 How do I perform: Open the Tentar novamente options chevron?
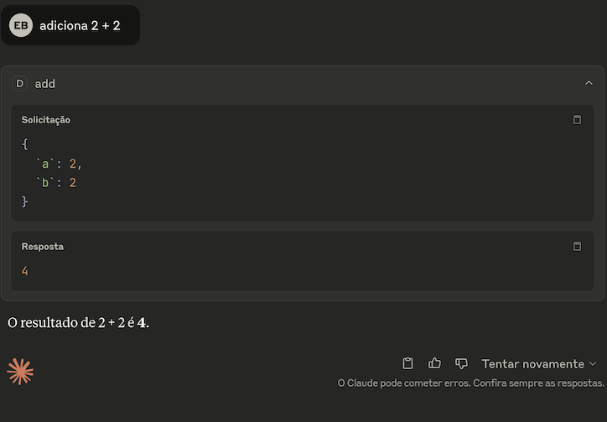[593, 364]
